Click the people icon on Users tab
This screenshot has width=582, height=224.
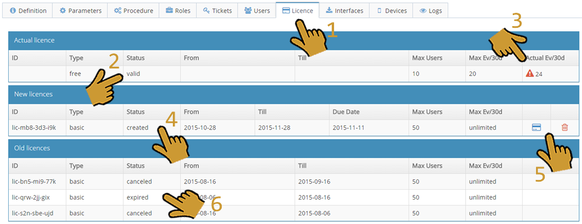[248, 11]
